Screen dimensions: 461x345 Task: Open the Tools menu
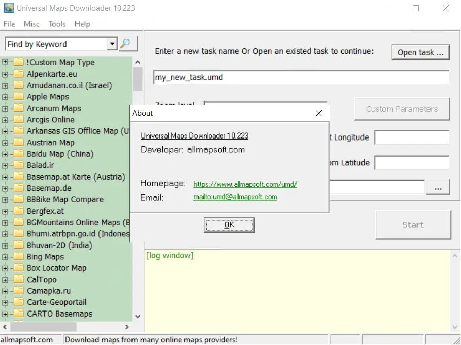(57, 24)
